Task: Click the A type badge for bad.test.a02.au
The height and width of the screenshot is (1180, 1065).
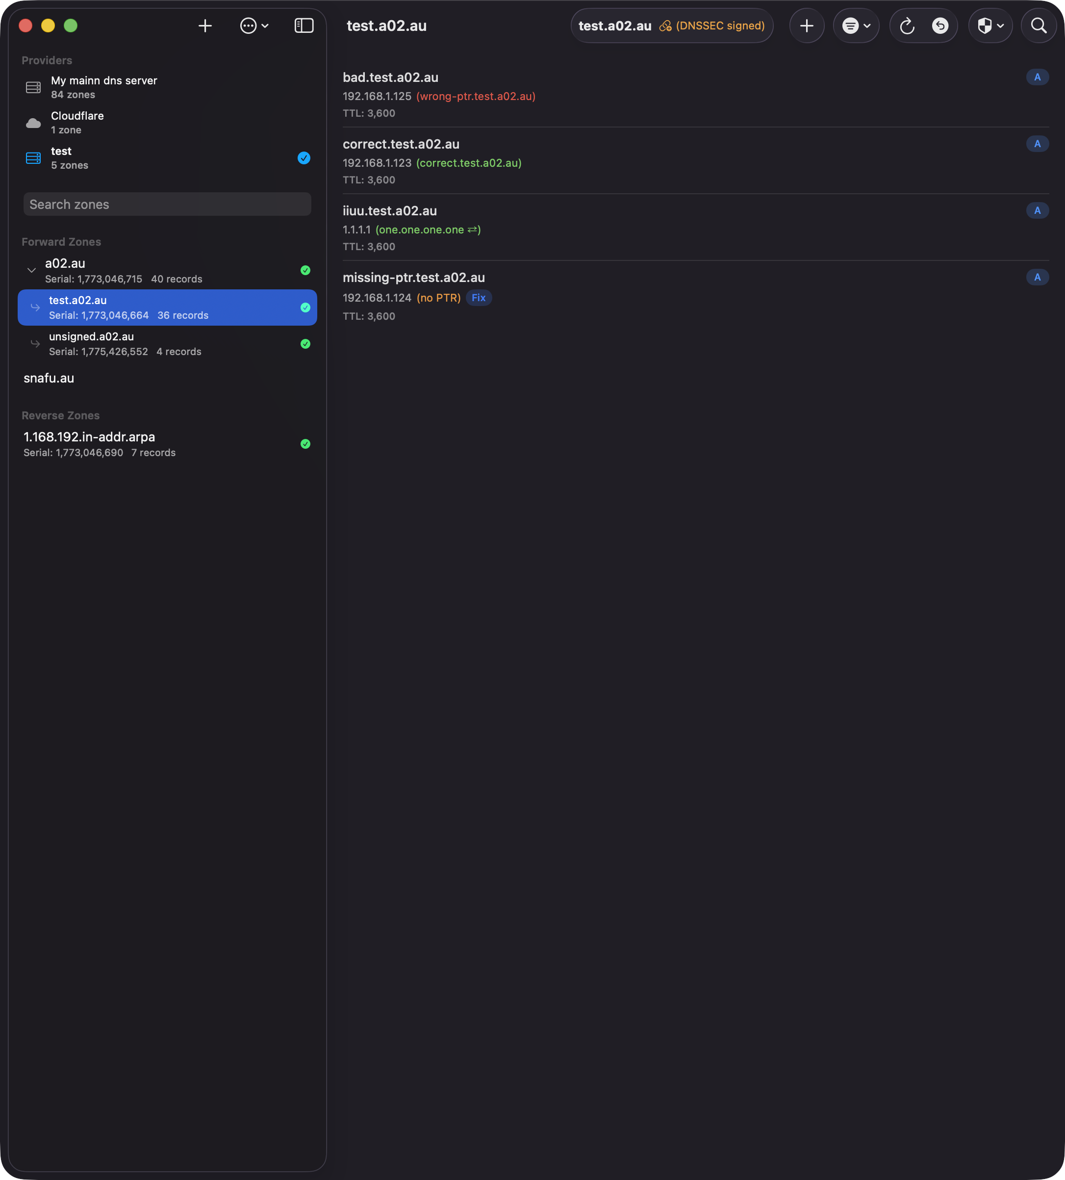Action: coord(1037,77)
